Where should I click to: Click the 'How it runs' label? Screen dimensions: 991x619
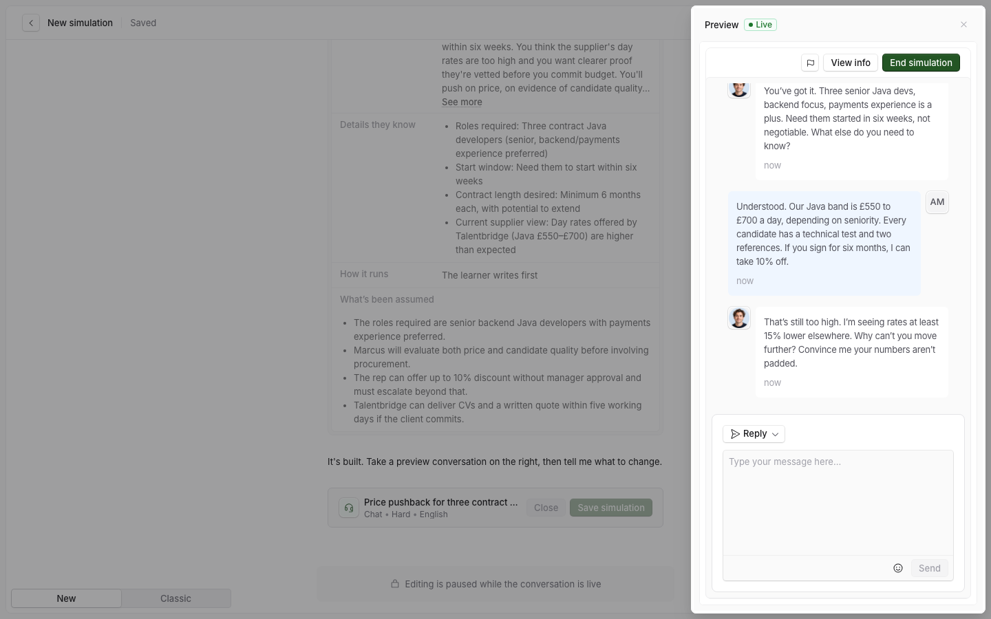(x=364, y=274)
